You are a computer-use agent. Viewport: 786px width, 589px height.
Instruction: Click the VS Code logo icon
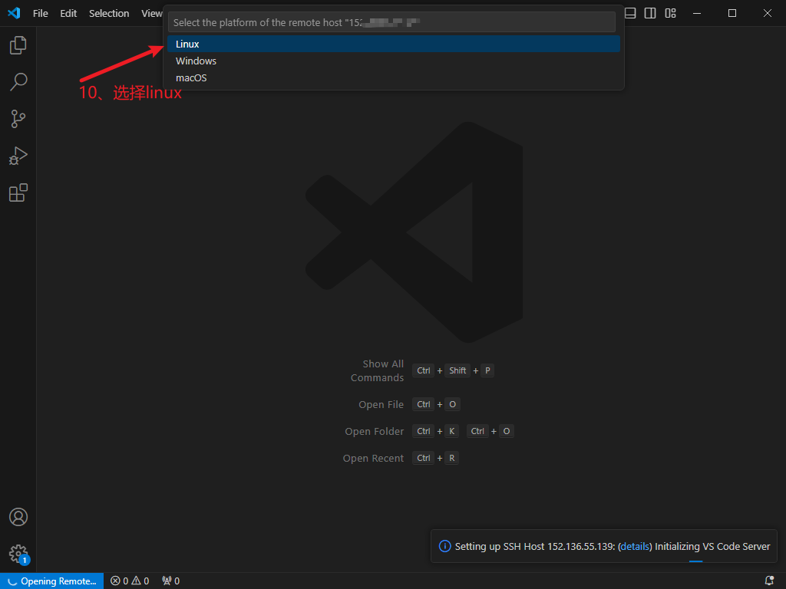coord(14,13)
